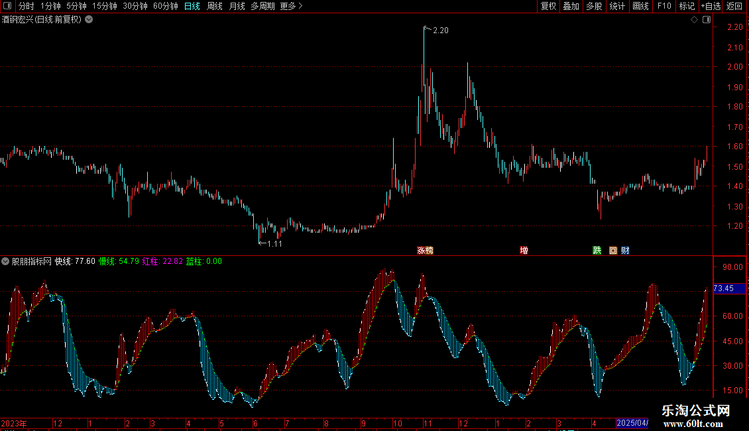This screenshot has height=431, width=749.
Task: Open the dropdown next to 酒钢宏兴(日线.前复权)
Action: coord(89,20)
